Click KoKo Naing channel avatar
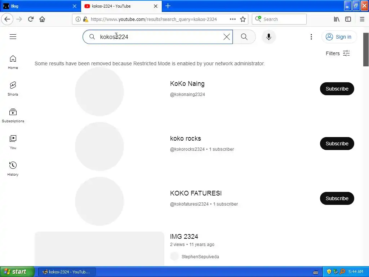 (99, 92)
